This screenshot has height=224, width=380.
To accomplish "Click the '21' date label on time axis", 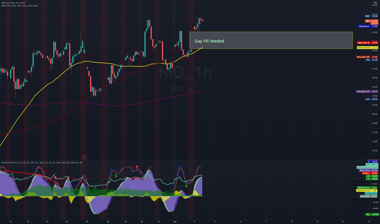I will click(x=11, y=222).
